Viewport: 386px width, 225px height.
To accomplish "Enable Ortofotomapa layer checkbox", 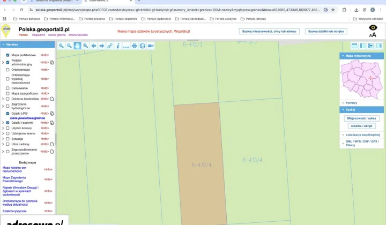I will [x=8, y=70].
